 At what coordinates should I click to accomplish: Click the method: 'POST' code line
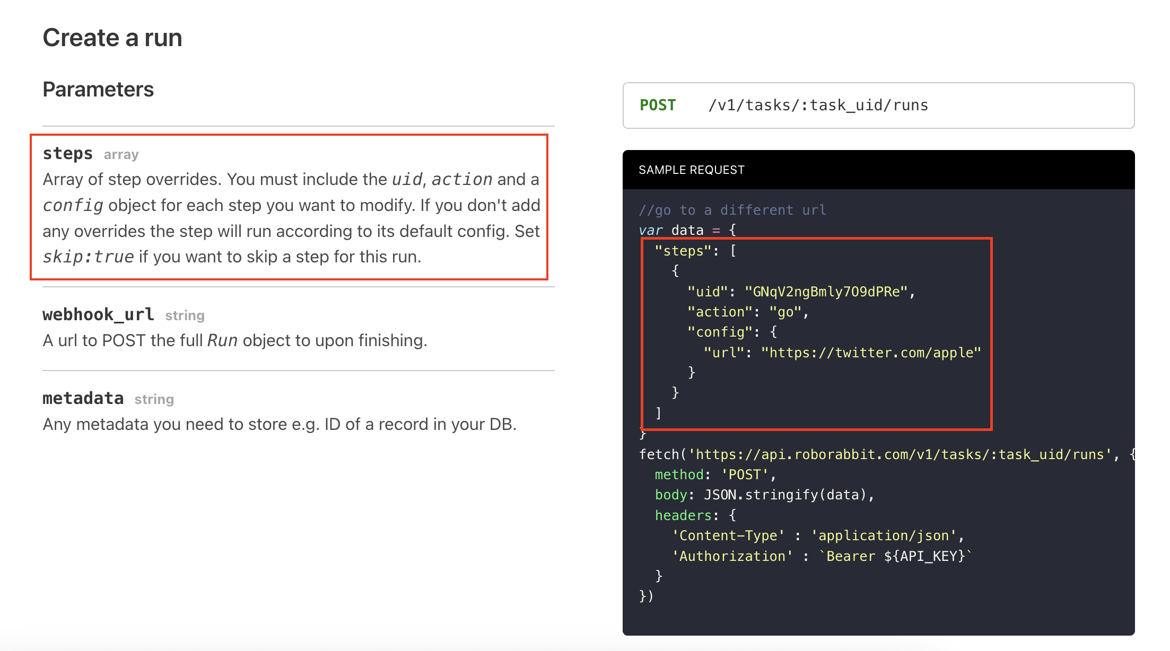715,474
